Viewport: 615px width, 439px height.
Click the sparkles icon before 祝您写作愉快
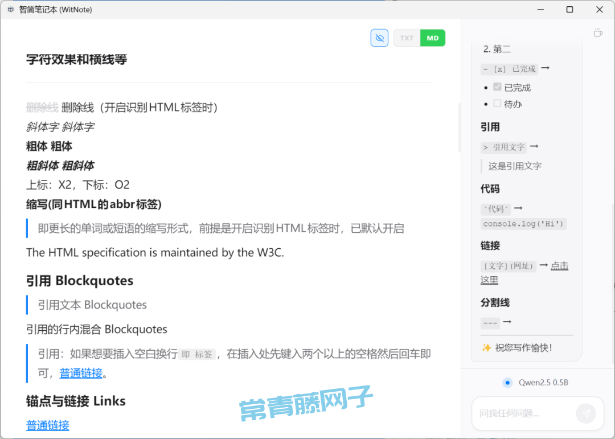click(486, 347)
